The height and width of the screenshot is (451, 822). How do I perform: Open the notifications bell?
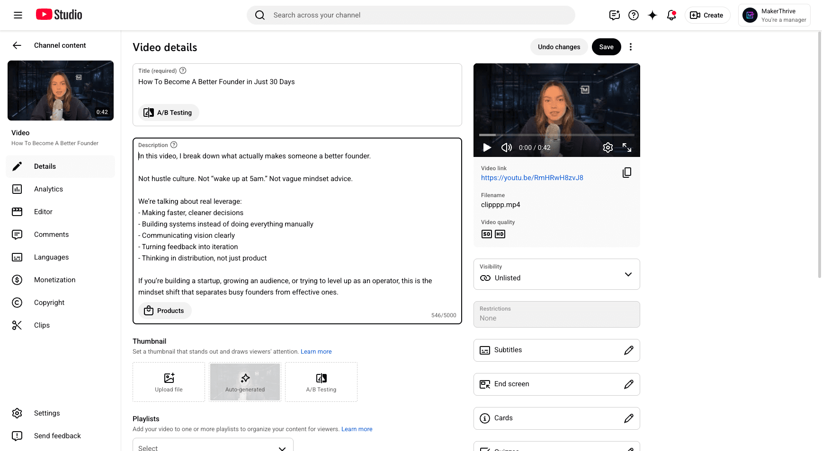[671, 15]
